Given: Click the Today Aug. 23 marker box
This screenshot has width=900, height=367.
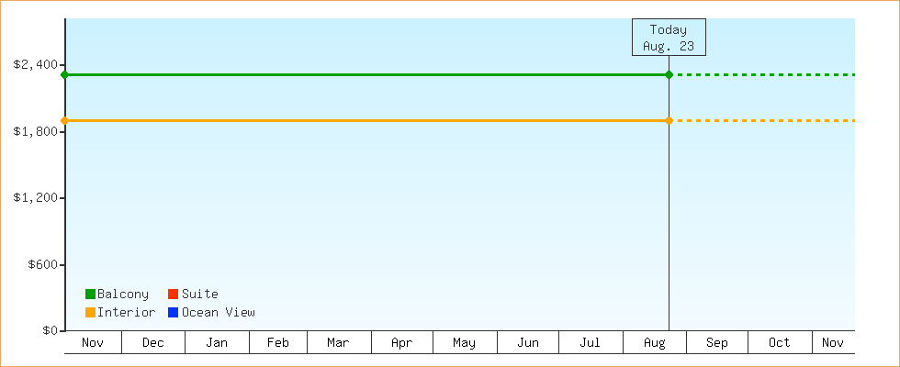Looking at the screenshot, I should click(x=669, y=38).
